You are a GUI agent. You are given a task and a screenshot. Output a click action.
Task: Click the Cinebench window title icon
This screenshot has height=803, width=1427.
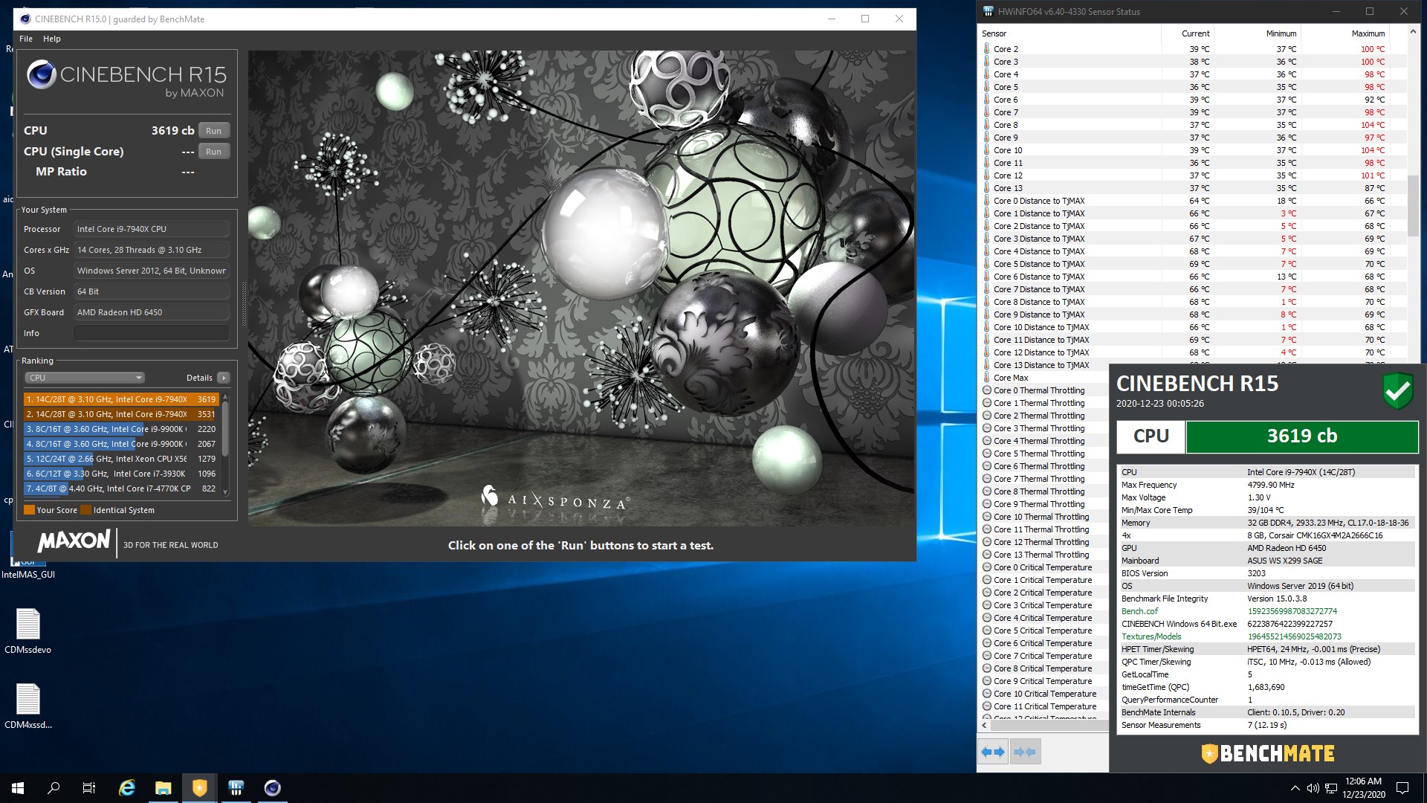(25, 19)
